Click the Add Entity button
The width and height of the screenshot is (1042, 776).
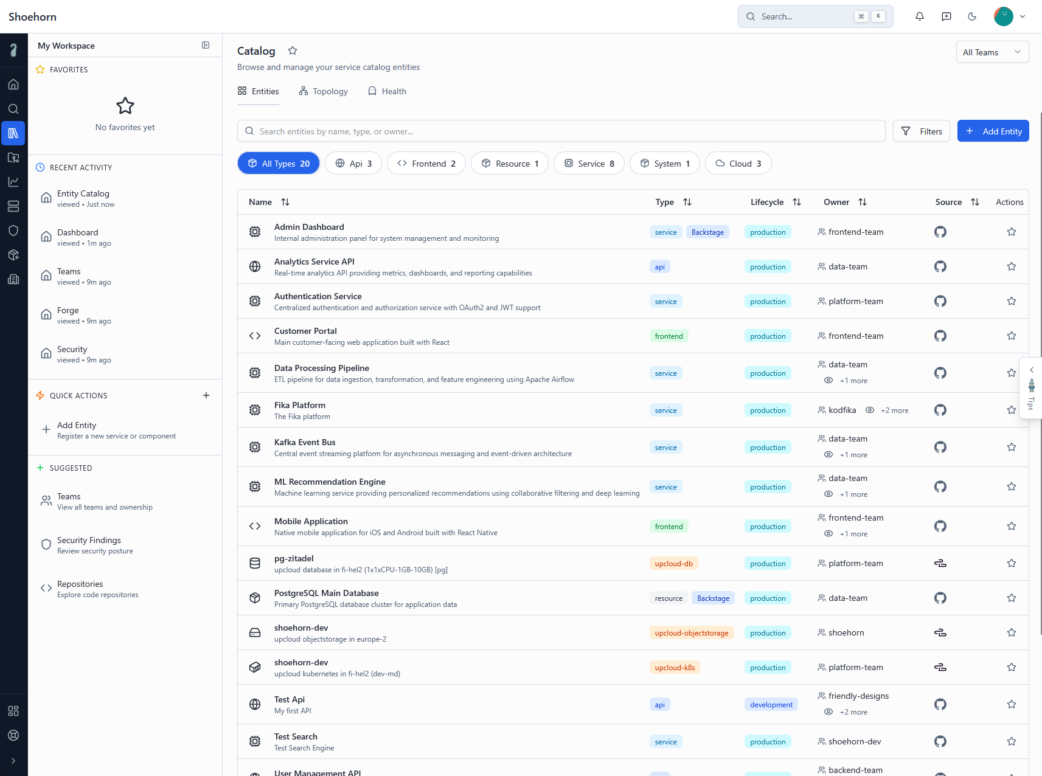pyautogui.click(x=993, y=131)
